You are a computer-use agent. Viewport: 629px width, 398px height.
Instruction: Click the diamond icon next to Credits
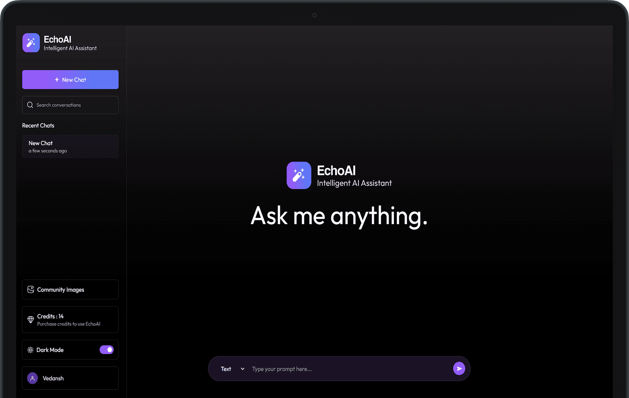tap(31, 319)
